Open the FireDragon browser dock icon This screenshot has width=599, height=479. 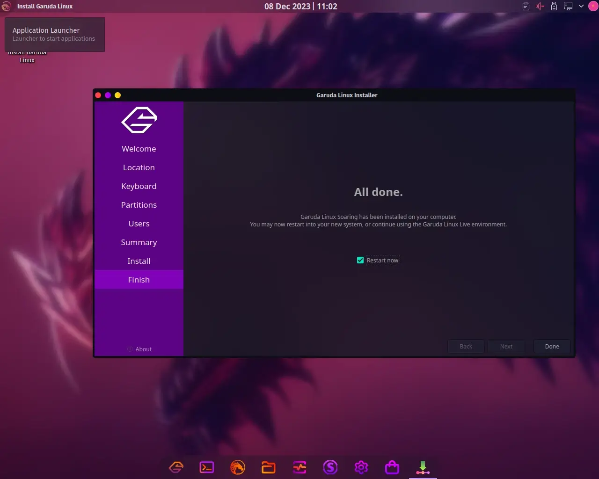[238, 467]
